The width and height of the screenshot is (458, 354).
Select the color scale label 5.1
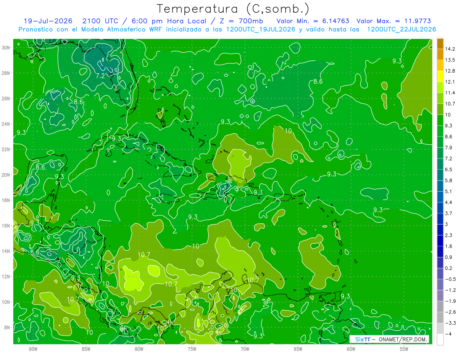[x=449, y=191]
